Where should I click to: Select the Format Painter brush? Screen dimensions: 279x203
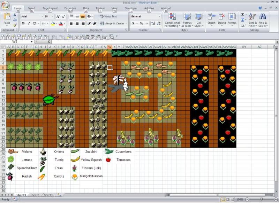coord(15,25)
